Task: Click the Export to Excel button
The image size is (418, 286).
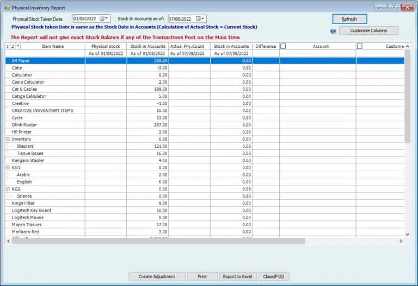Action: click(238, 276)
